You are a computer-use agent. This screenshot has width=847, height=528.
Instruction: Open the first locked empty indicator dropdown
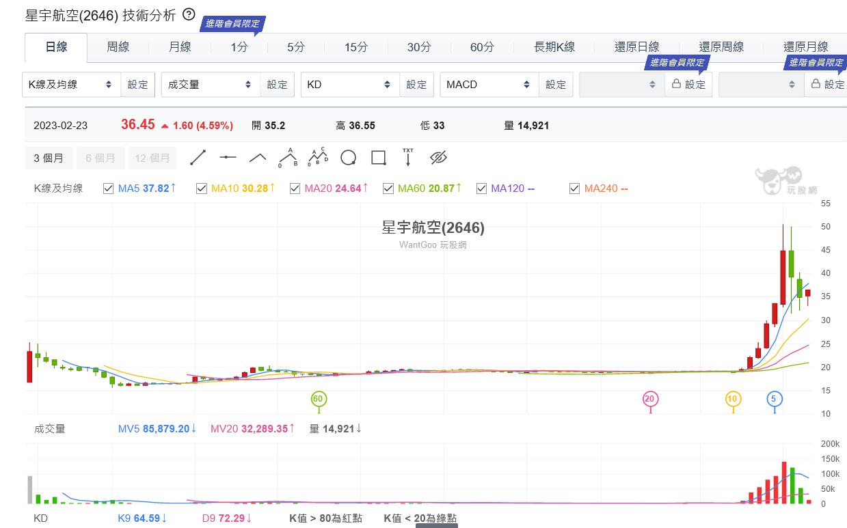pyautogui.click(x=622, y=85)
